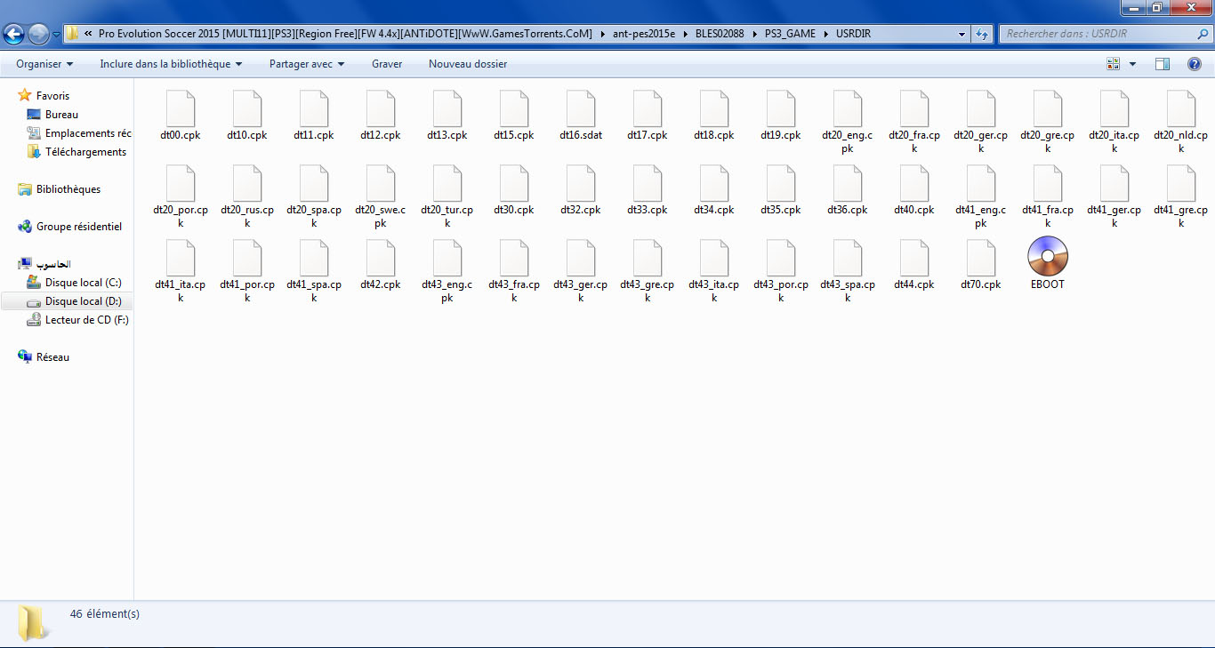
Task: Toggle the preview pane icon
Action: pos(1162,64)
